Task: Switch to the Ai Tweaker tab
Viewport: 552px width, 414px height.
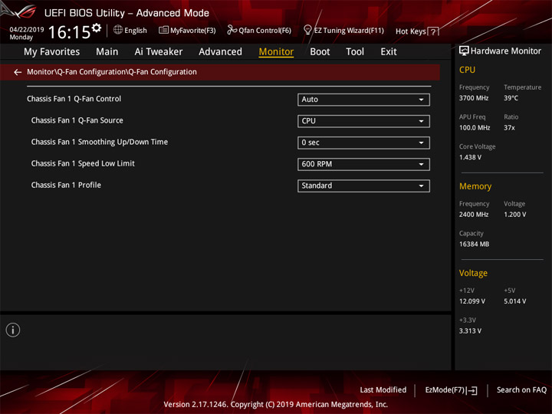Action: [x=159, y=52]
